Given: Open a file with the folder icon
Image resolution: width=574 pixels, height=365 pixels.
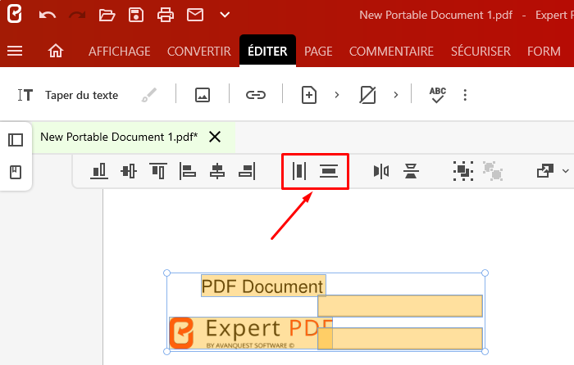Looking at the screenshot, I should 107,15.
